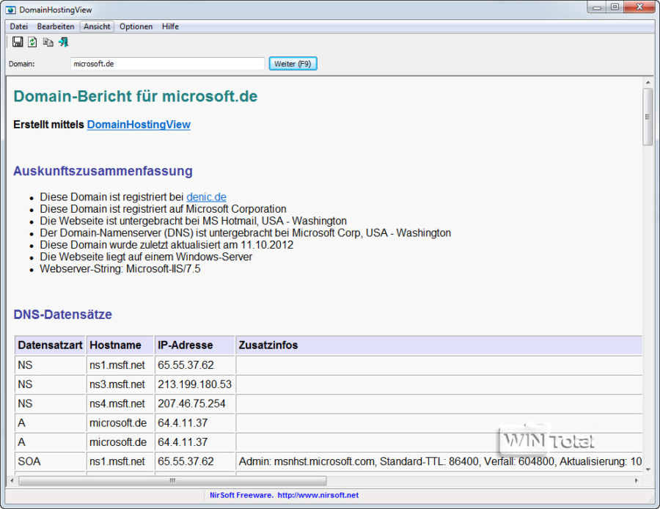660x509 pixels.
Task: Click the Copy toolbar icon
Action: coord(48,42)
